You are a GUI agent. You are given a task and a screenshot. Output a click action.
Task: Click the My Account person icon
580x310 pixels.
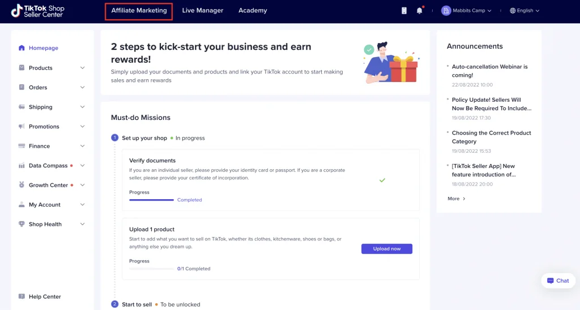22,204
